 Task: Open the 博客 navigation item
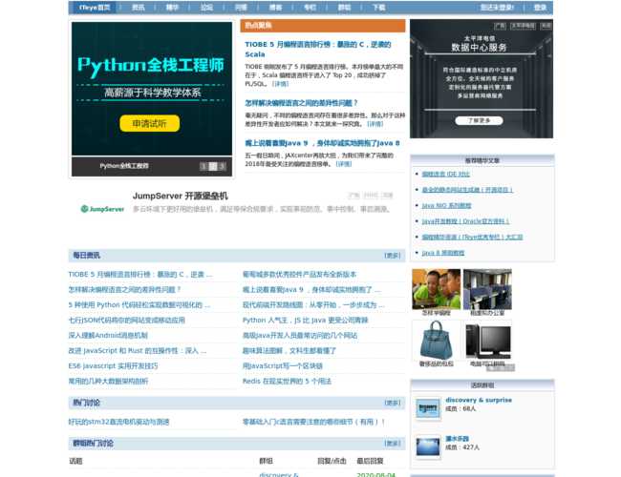pyautogui.click(x=276, y=8)
